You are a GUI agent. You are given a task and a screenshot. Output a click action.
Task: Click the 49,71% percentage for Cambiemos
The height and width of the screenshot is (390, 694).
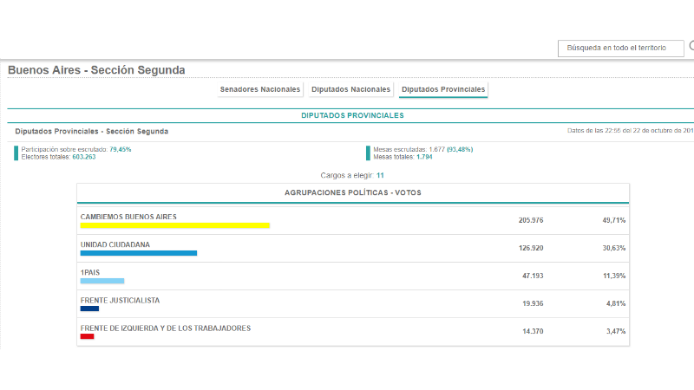[615, 221]
